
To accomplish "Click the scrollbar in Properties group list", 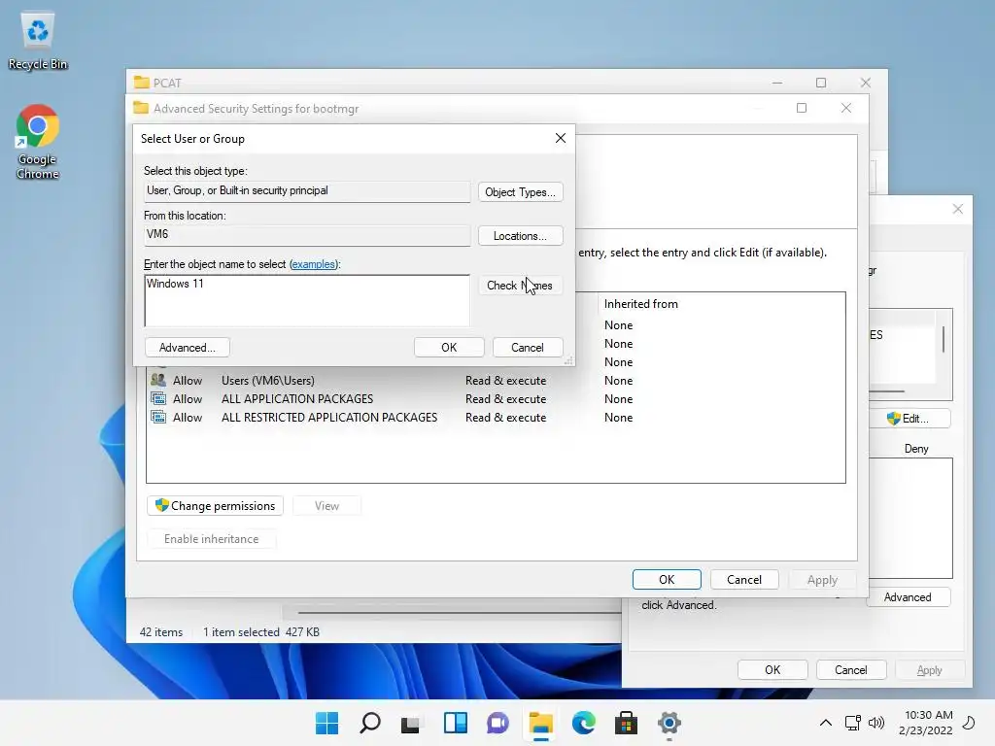I will 944,339.
